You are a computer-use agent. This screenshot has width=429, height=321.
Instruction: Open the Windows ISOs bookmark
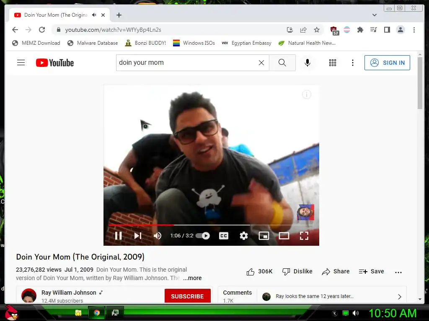point(194,43)
